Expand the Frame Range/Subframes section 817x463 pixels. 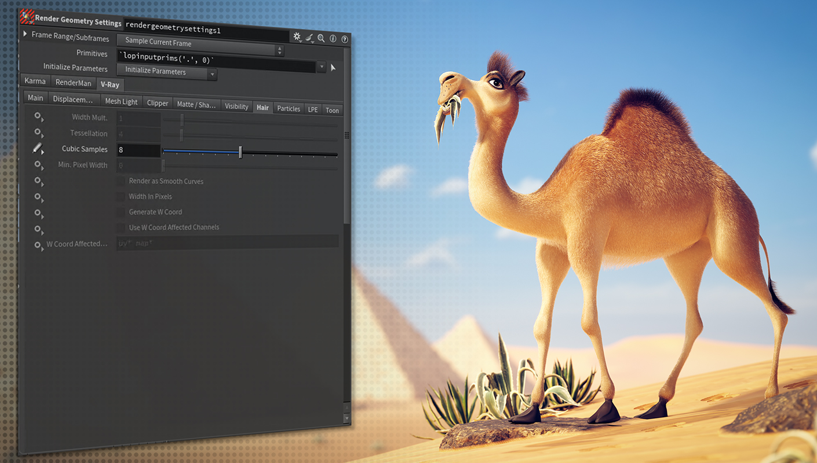(x=24, y=34)
